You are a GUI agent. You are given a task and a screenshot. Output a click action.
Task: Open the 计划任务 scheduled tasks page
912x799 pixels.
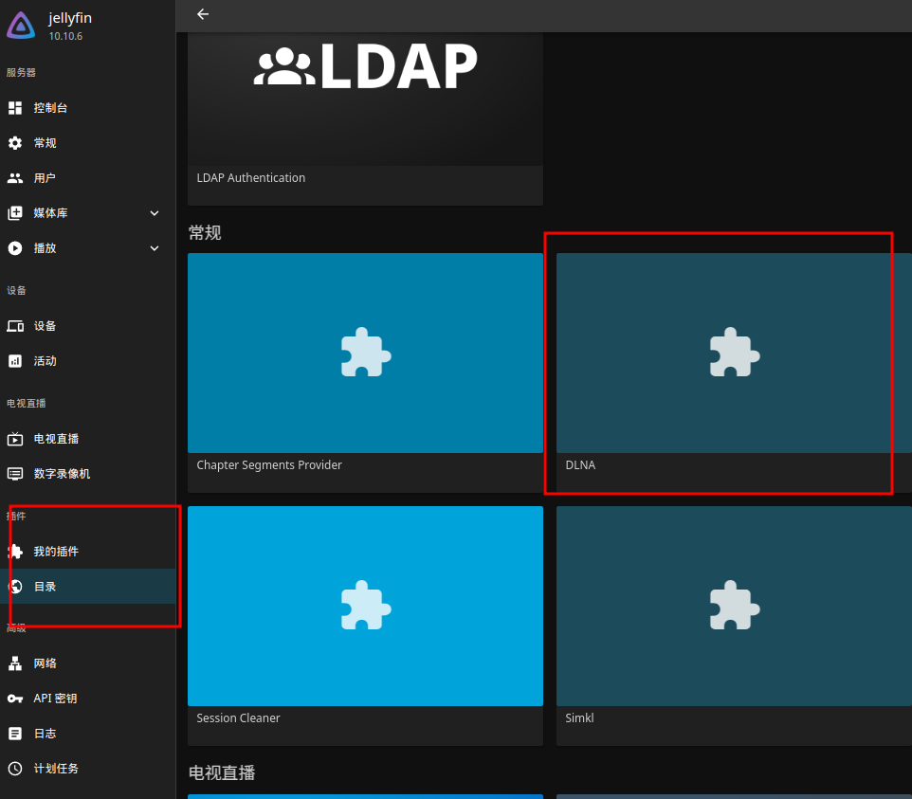click(x=88, y=769)
